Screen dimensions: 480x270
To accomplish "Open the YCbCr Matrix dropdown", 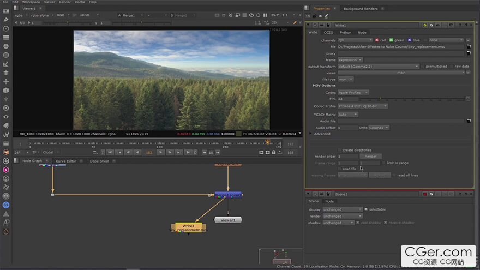I will point(348,115).
